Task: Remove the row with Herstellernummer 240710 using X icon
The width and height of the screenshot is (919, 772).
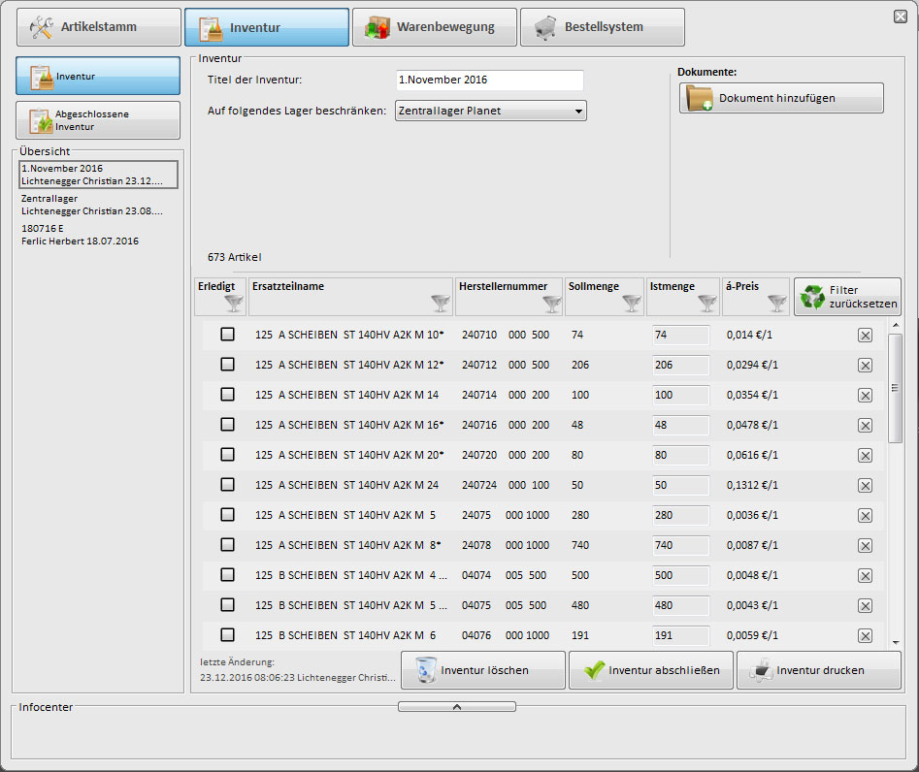Action: coord(865,336)
